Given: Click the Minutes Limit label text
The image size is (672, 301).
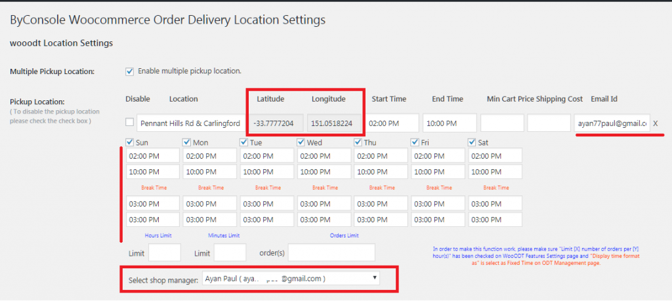Looking at the screenshot, I should click(224, 235).
